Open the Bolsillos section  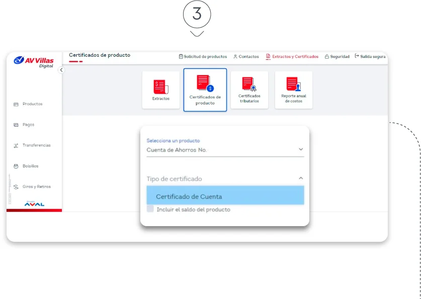point(17,166)
